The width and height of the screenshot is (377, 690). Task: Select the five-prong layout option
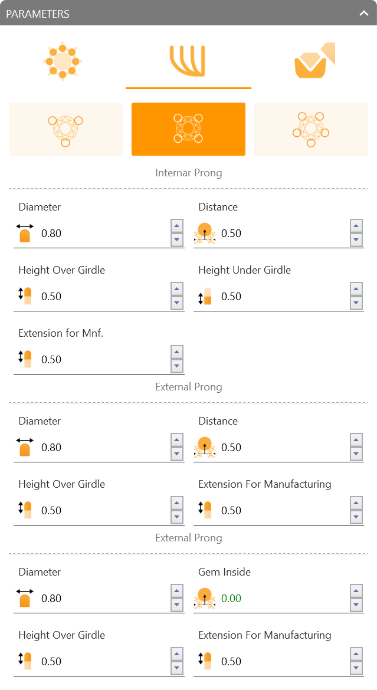pyautogui.click(x=311, y=129)
